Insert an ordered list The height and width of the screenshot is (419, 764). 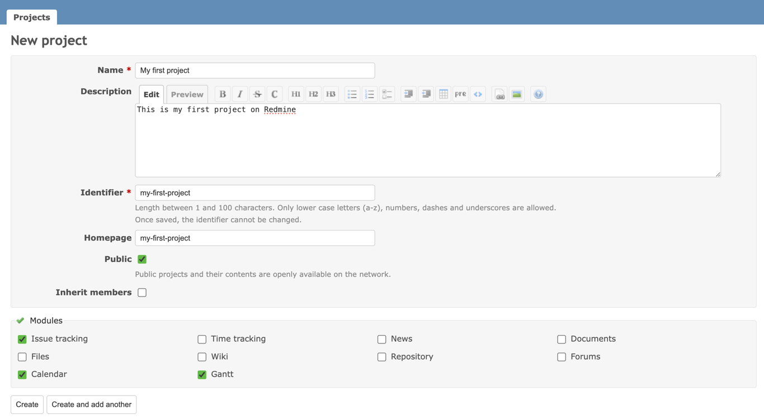[369, 93]
